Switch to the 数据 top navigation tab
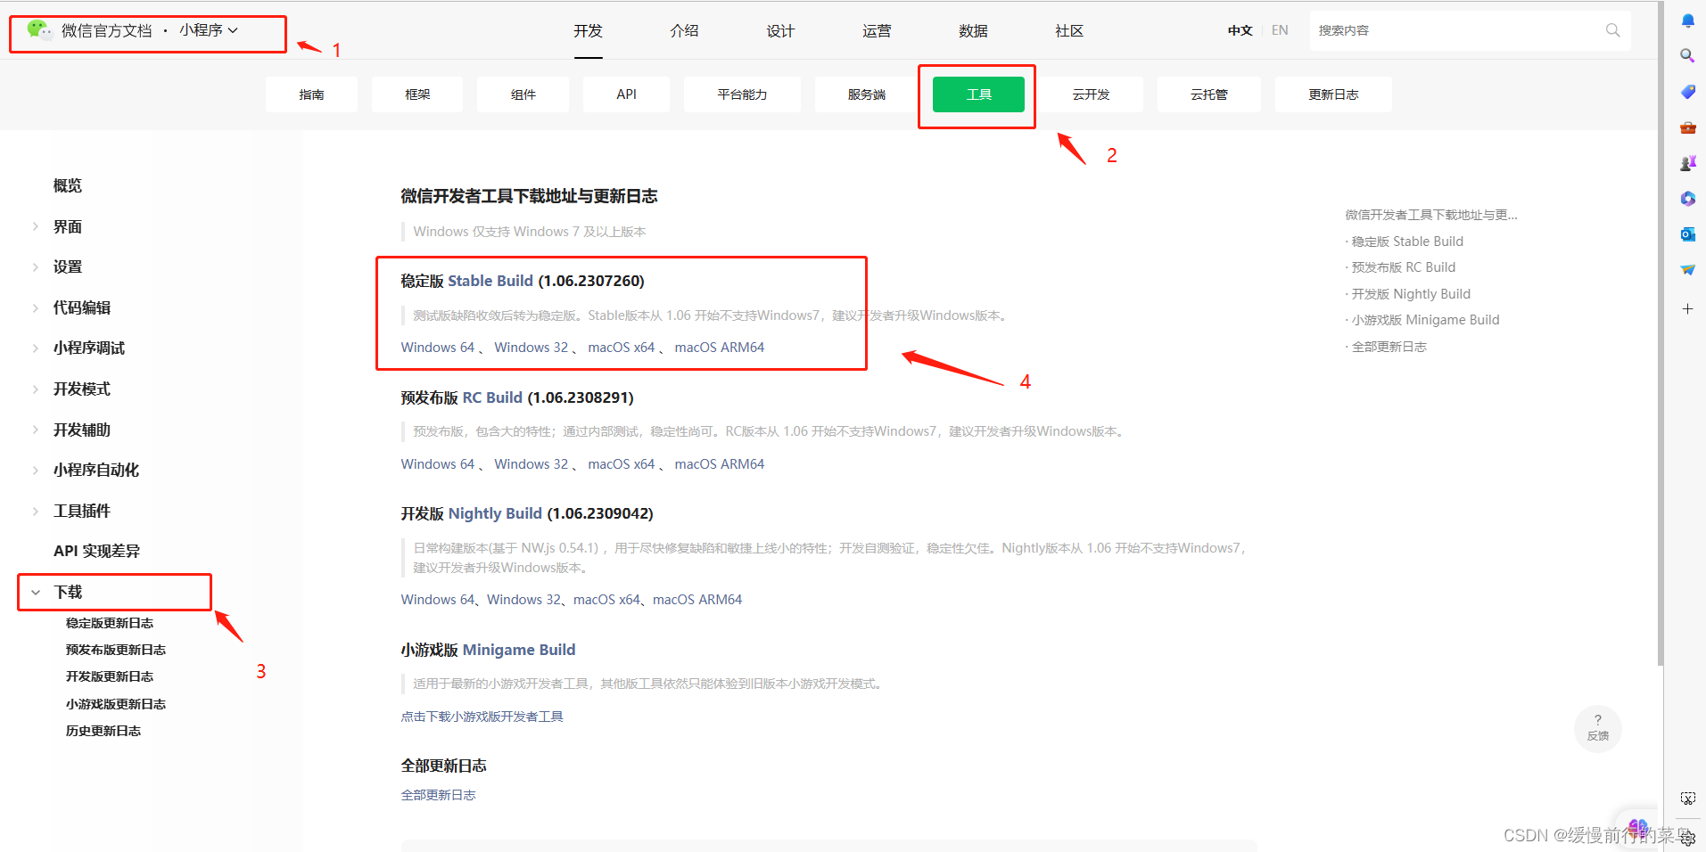Image resolution: width=1706 pixels, height=852 pixels. coord(973,30)
